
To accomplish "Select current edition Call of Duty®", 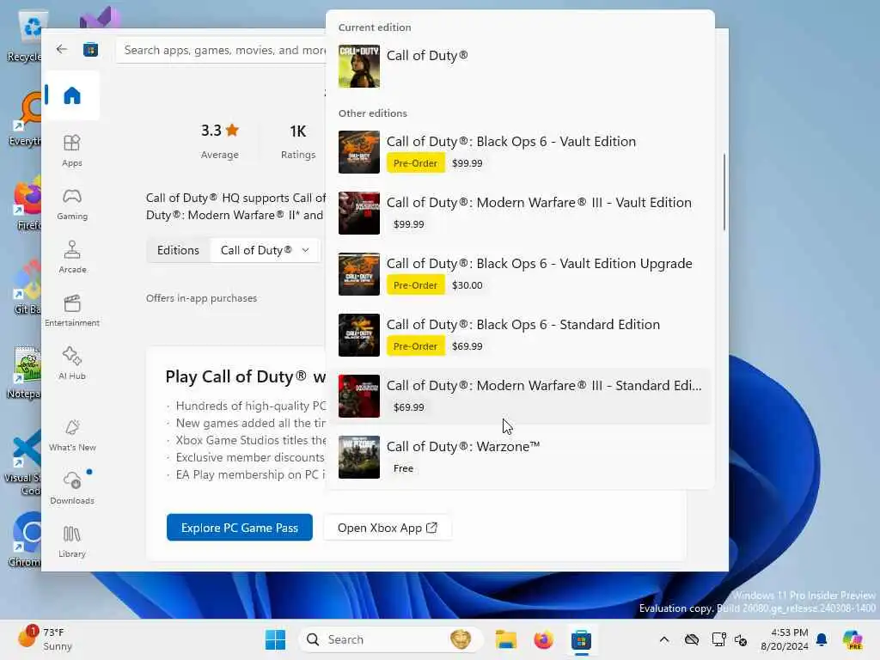I will [x=518, y=66].
